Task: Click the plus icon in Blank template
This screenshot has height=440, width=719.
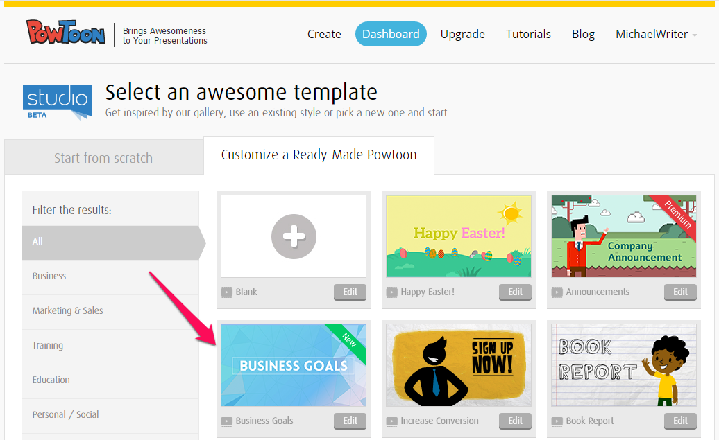Action: (294, 236)
